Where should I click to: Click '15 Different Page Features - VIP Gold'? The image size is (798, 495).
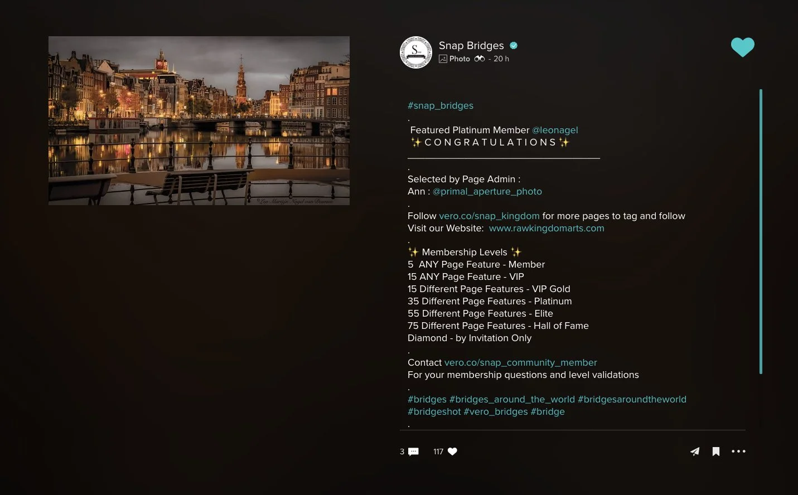489,289
